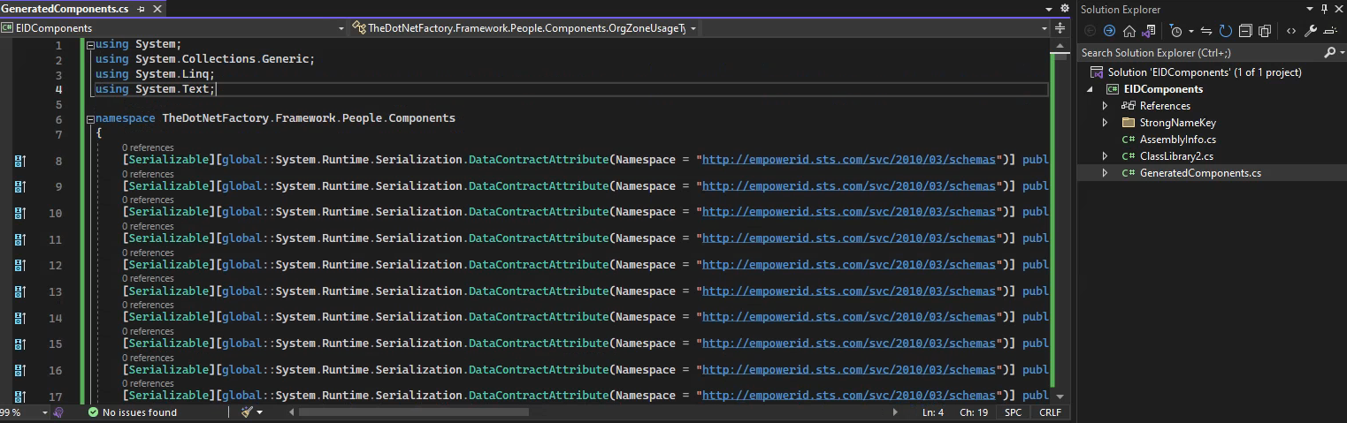Open Solution Explorer window position menu
1347x423 pixels.
point(1310,9)
